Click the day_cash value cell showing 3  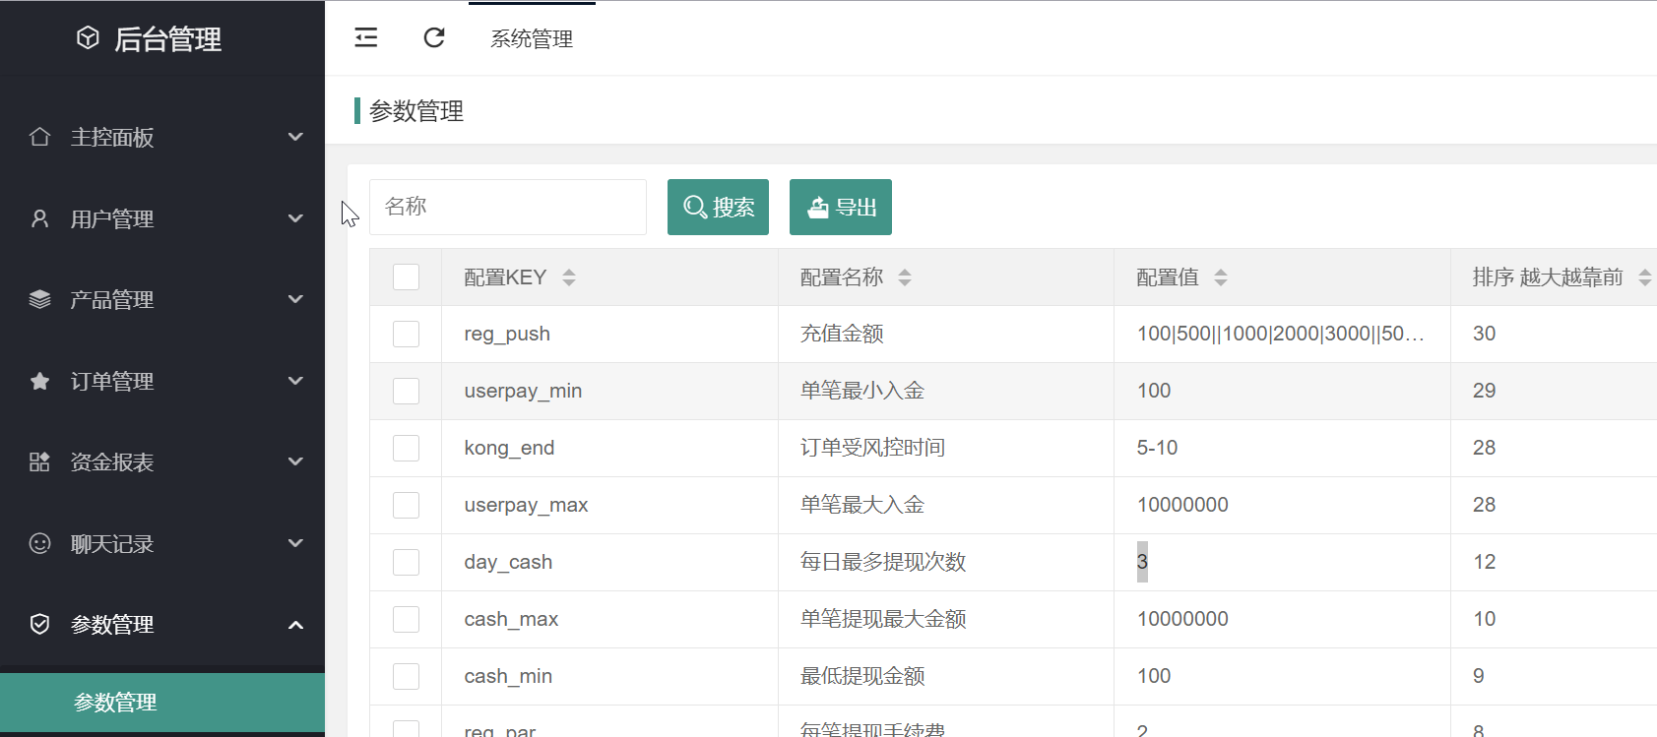coord(1282,562)
